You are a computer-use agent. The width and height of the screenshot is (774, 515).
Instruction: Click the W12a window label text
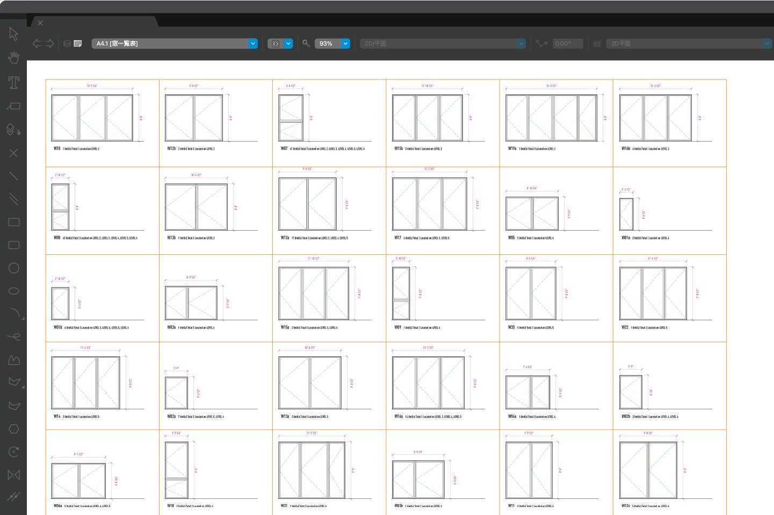(x=285, y=238)
